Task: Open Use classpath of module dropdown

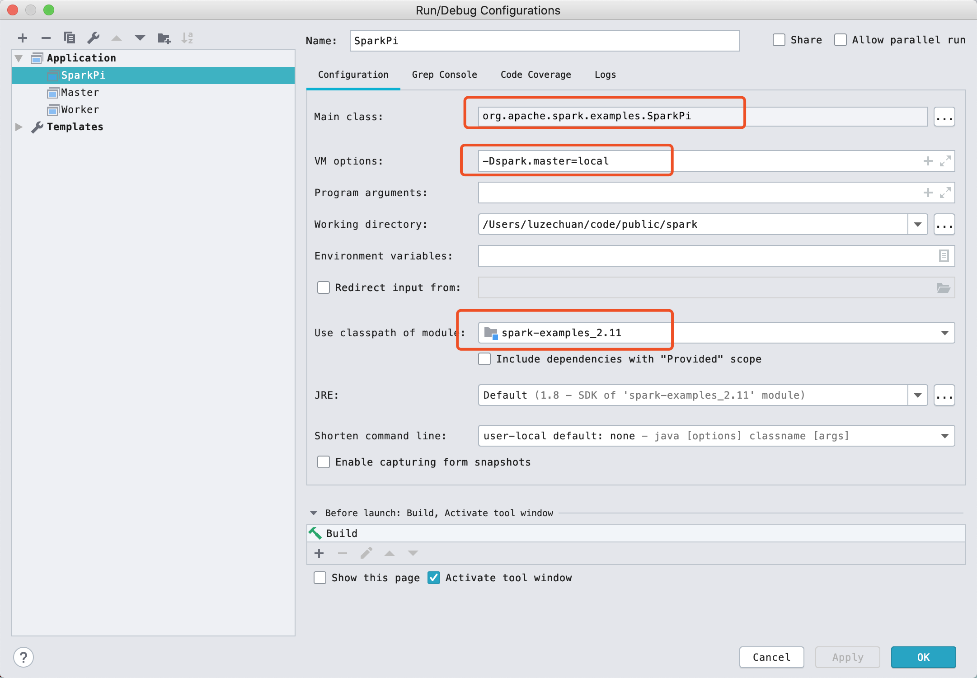Action: tap(944, 333)
